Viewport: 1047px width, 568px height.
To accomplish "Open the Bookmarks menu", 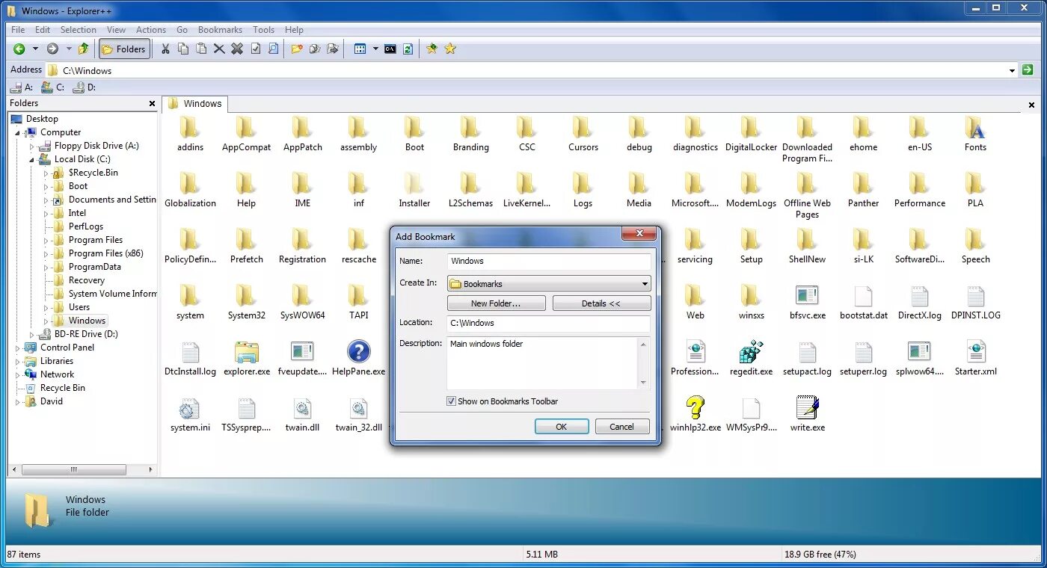I will coord(220,30).
